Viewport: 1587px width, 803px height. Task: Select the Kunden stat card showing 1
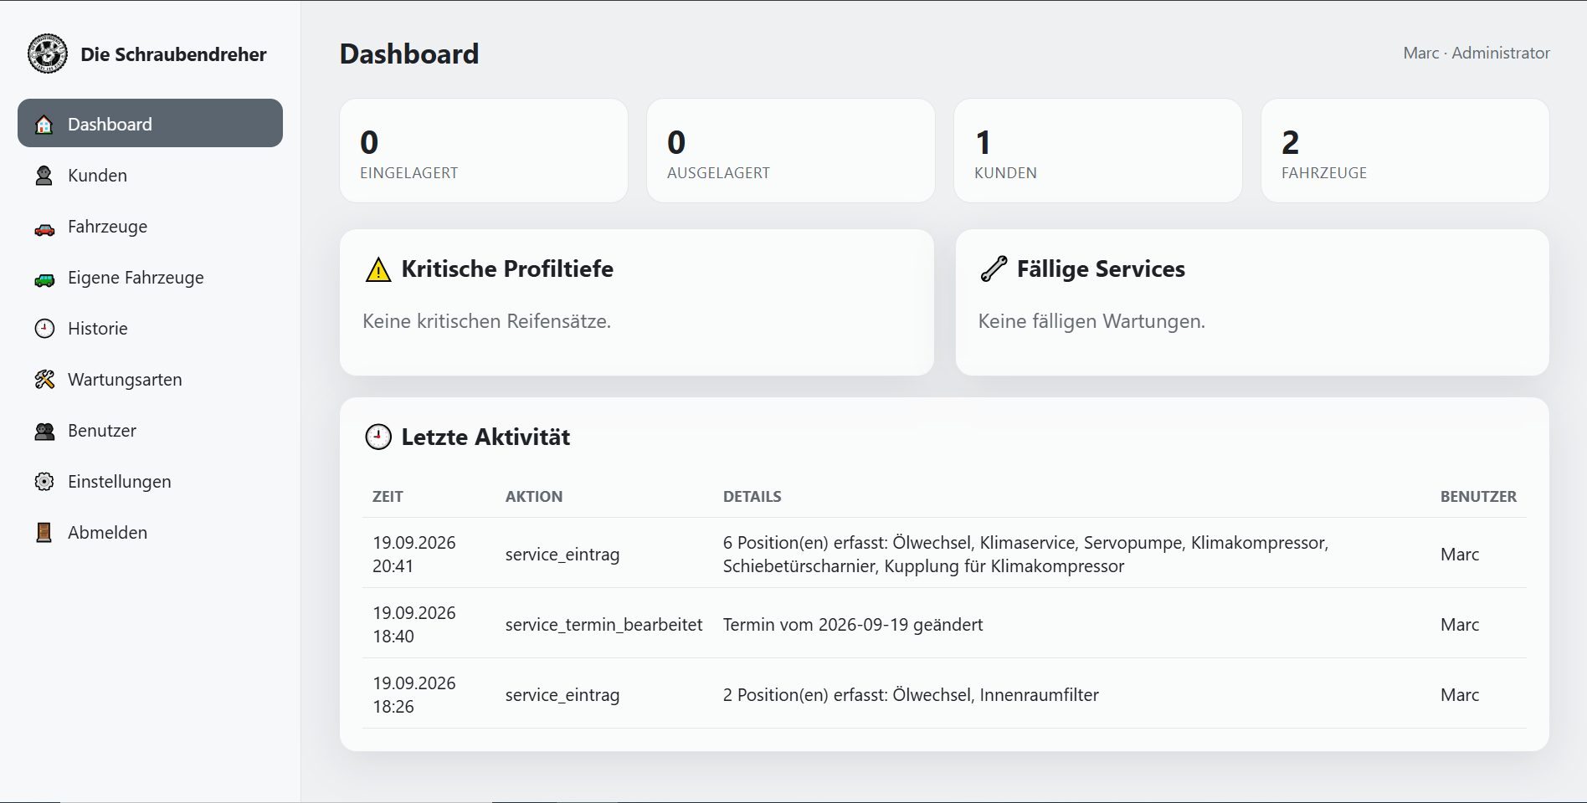pyautogui.click(x=1098, y=151)
